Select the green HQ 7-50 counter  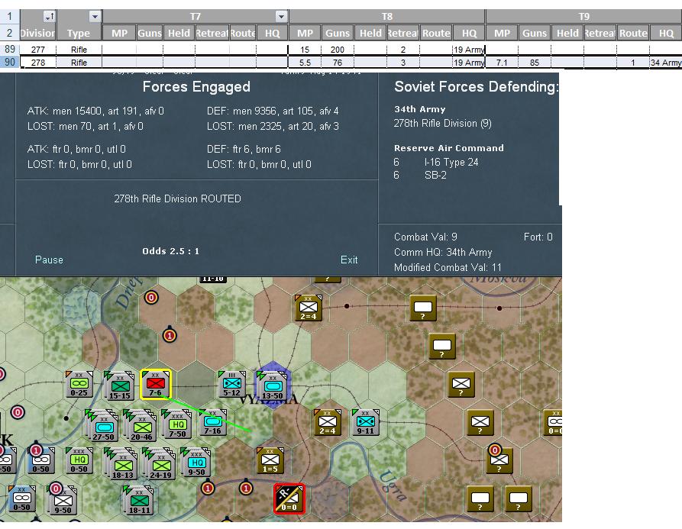tap(177, 423)
